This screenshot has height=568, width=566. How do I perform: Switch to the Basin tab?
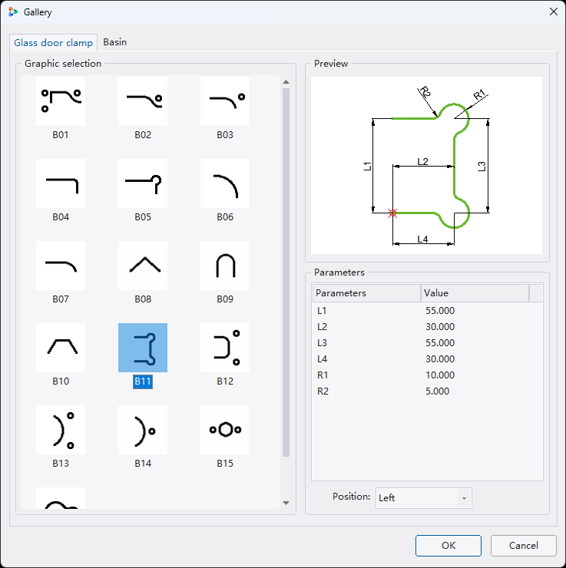tap(115, 42)
